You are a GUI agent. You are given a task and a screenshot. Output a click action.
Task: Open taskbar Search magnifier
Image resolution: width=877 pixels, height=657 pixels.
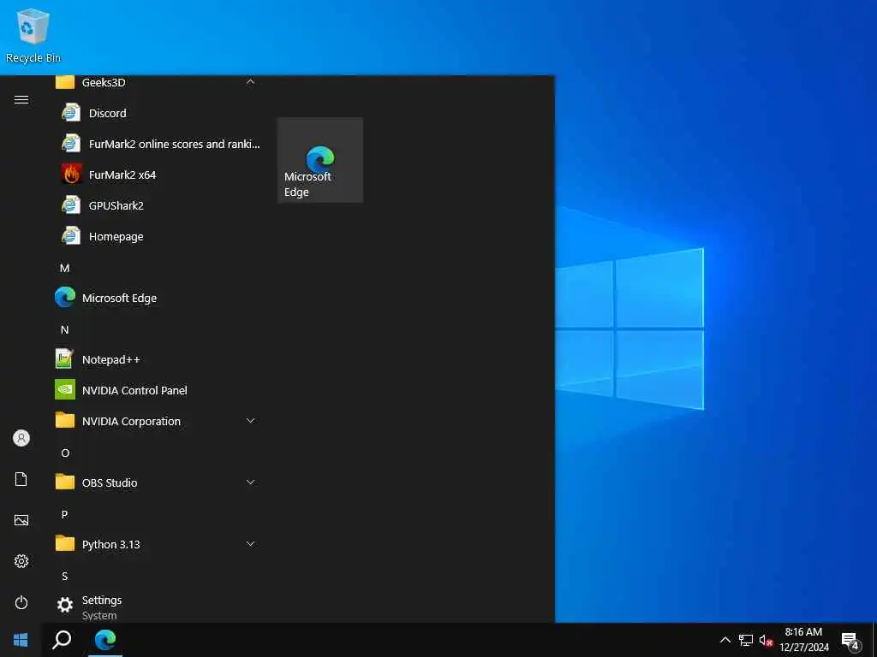pos(62,640)
